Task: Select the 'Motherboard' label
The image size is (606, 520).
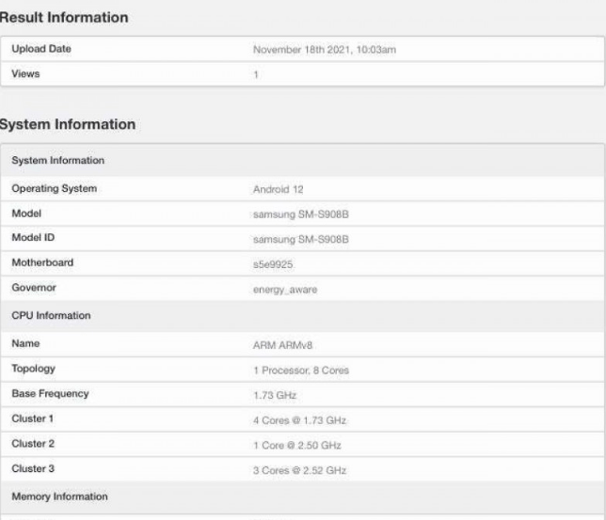Action: (42, 262)
